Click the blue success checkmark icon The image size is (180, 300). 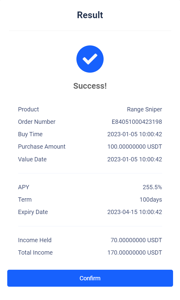point(90,59)
